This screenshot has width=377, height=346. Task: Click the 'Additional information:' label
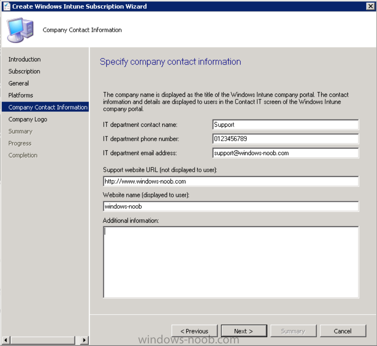click(131, 220)
